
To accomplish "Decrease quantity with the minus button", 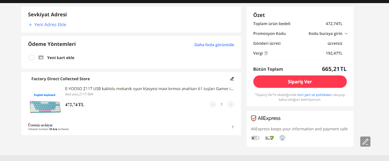I will point(213,104).
